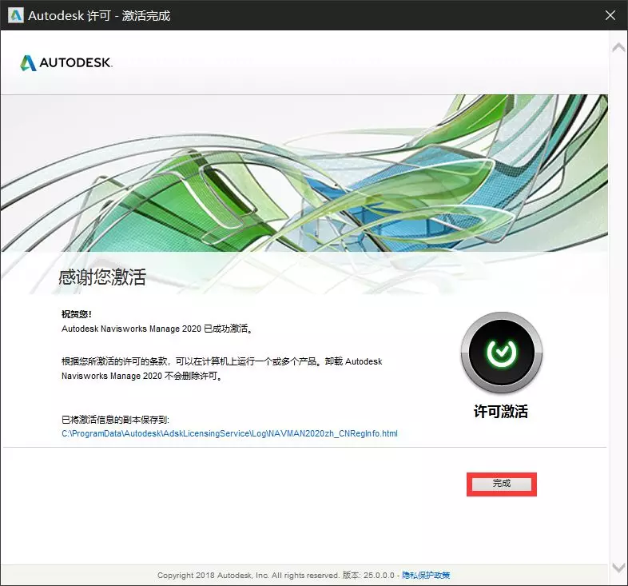Click the 许可激活 label under the icon

[501, 411]
